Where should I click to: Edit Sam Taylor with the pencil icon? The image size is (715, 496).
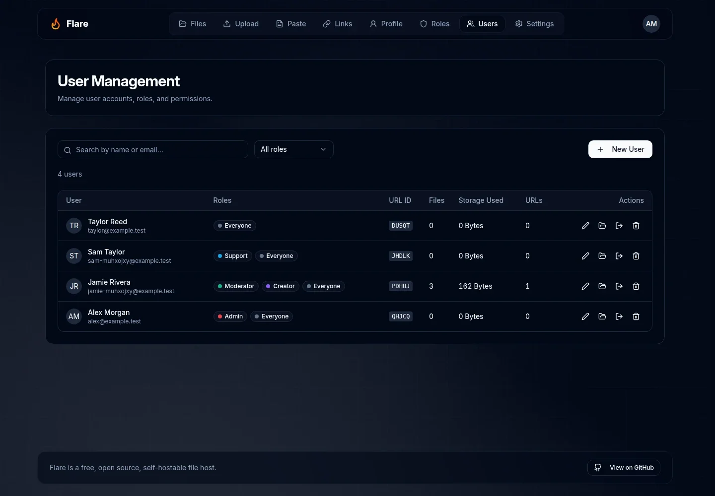tap(585, 256)
